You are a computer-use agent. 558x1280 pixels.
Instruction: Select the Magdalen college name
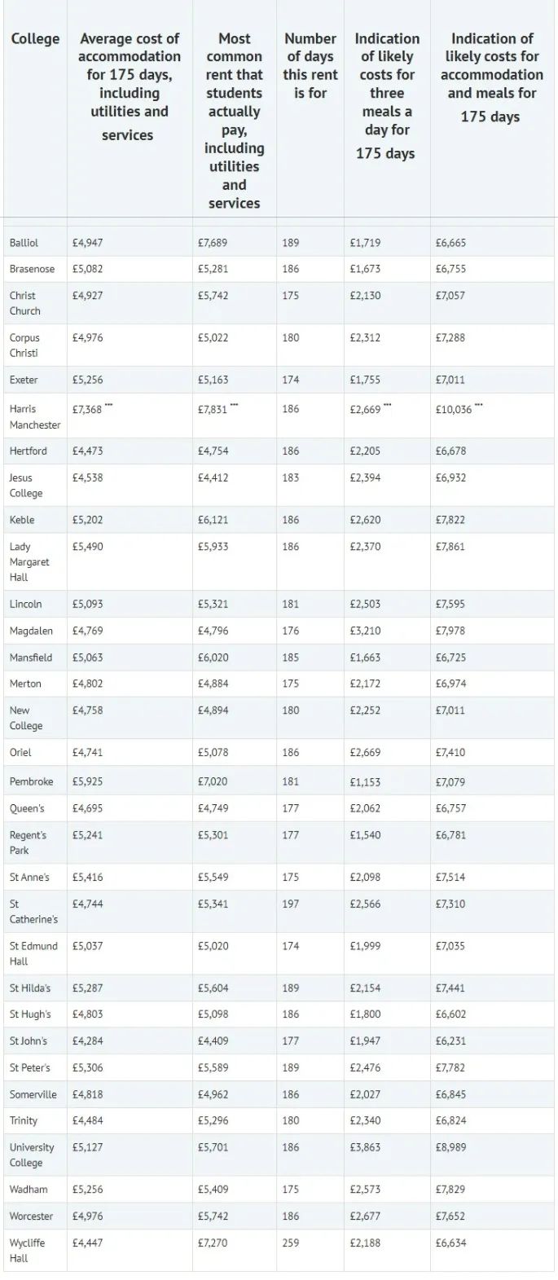[x=31, y=631]
